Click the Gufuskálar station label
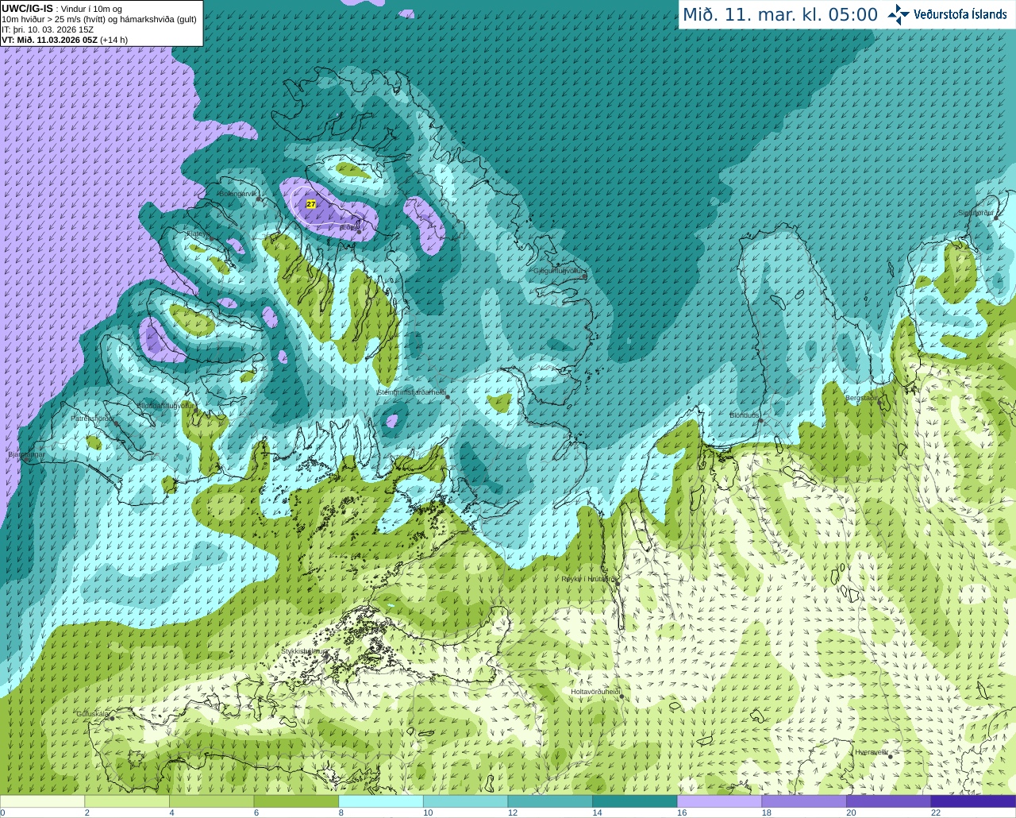Image resolution: width=1016 pixels, height=818 pixels. 93,714
